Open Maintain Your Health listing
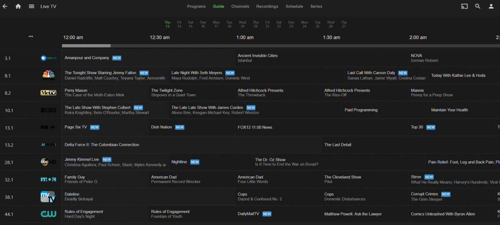The height and width of the screenshot is (225, 500). point(464,110)
